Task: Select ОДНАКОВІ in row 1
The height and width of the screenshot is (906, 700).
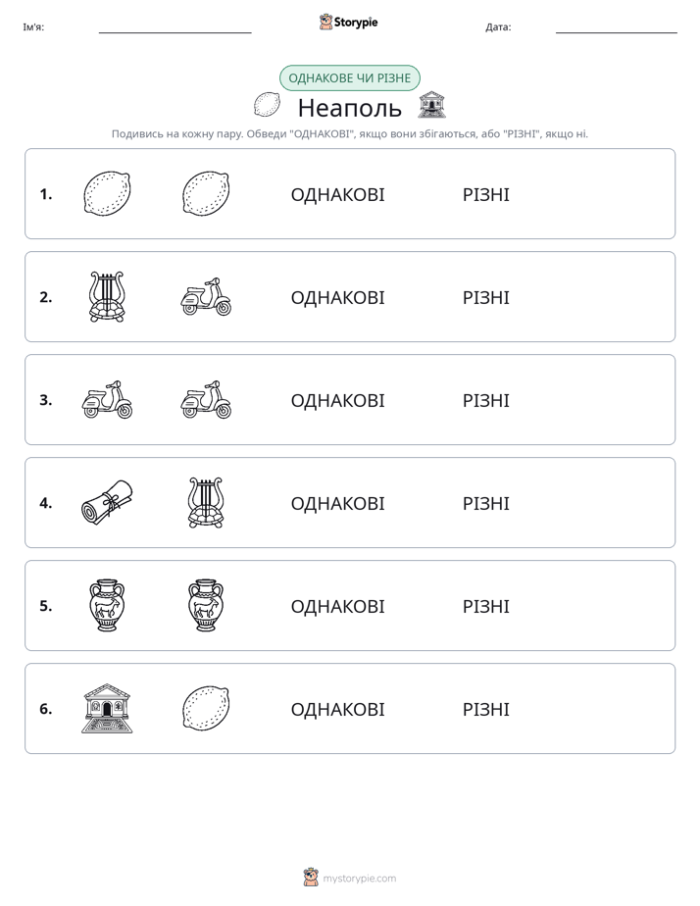Action: tap(337, 195)
